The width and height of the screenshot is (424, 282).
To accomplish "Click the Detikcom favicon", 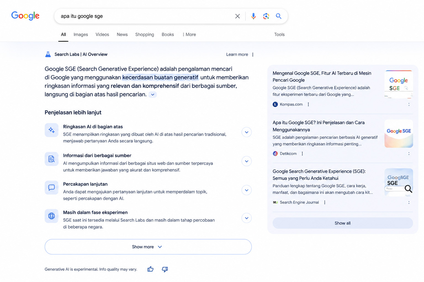I will point(275,154).
